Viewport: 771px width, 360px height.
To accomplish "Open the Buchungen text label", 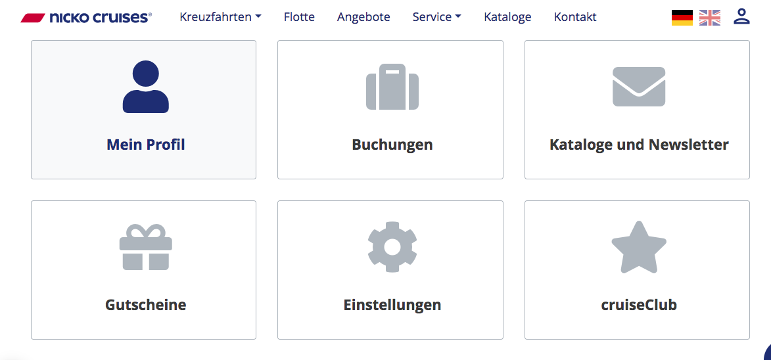I will click(392, 145).
